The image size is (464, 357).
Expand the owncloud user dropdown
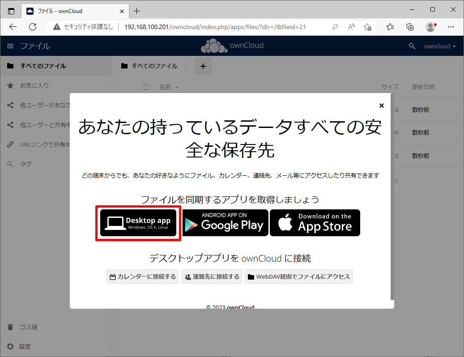click(440, 46)
